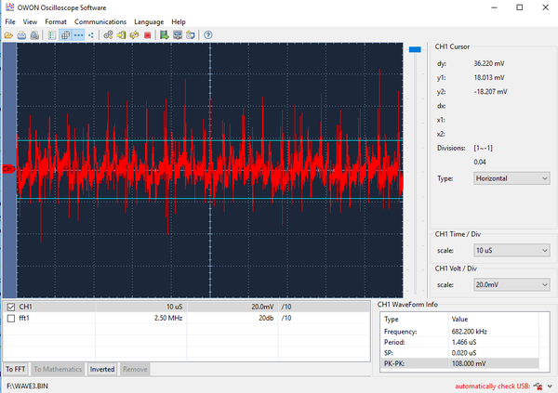Click the Print icon in the toolbar
558x393 pixels.
pos(21,35)
